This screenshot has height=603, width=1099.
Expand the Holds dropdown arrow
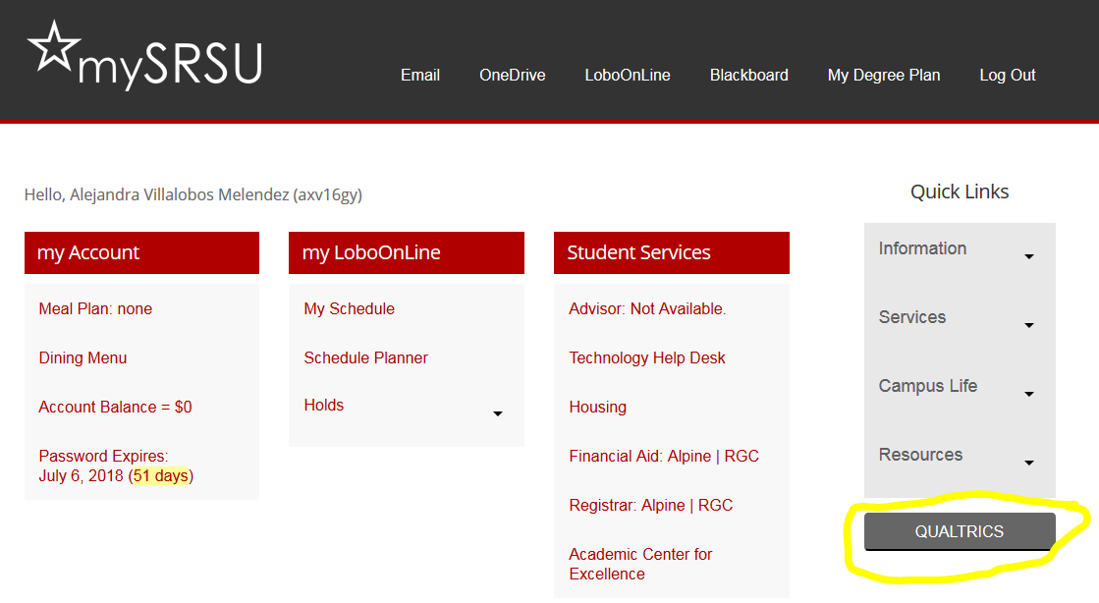498,413
